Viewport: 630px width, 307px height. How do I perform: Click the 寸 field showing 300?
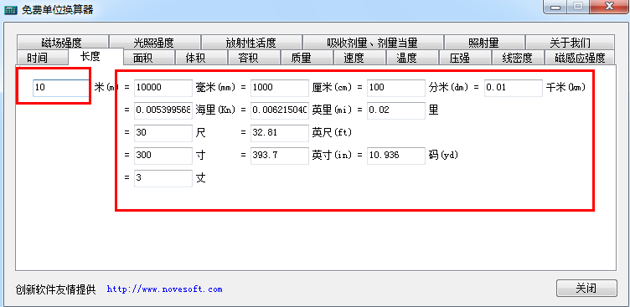click(163, 156)
